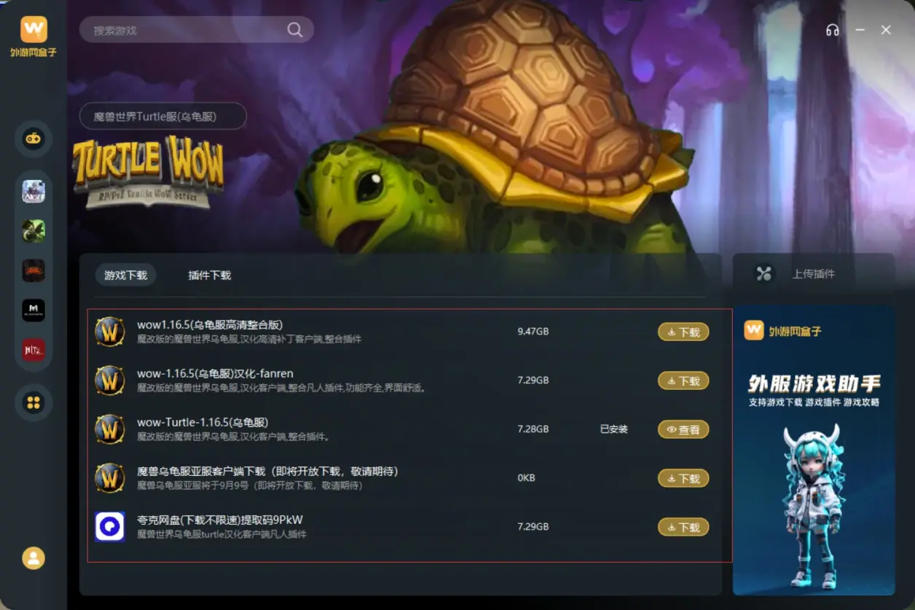Click the upload plugin tools icon
The width and height of the screenshot is (915, 610).
763,274
